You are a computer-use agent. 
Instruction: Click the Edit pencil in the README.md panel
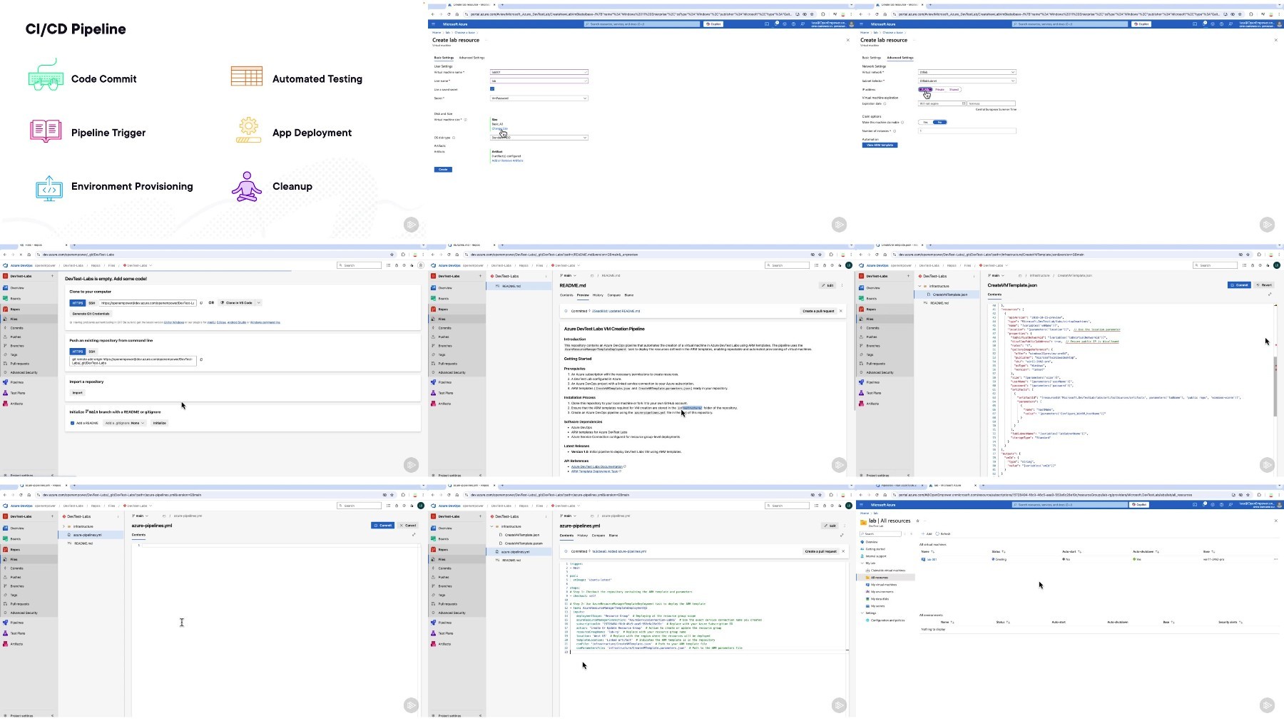[x=827, y=285]
